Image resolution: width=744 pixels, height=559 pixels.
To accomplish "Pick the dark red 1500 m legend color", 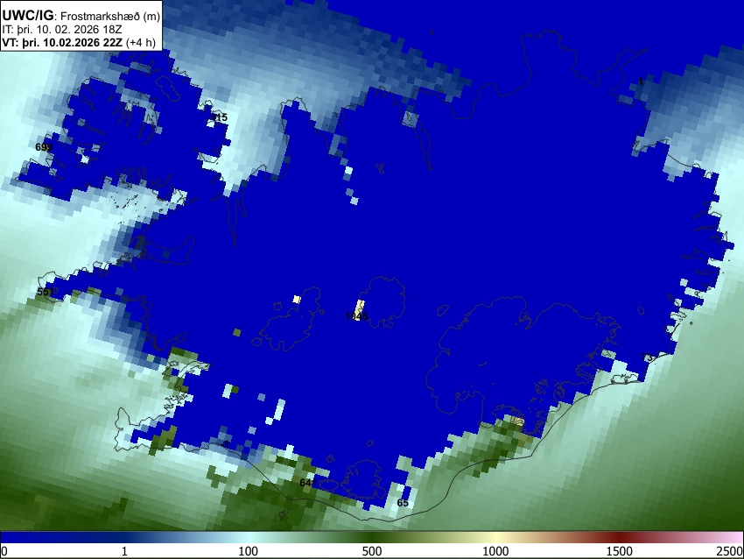I will point(620,537).
